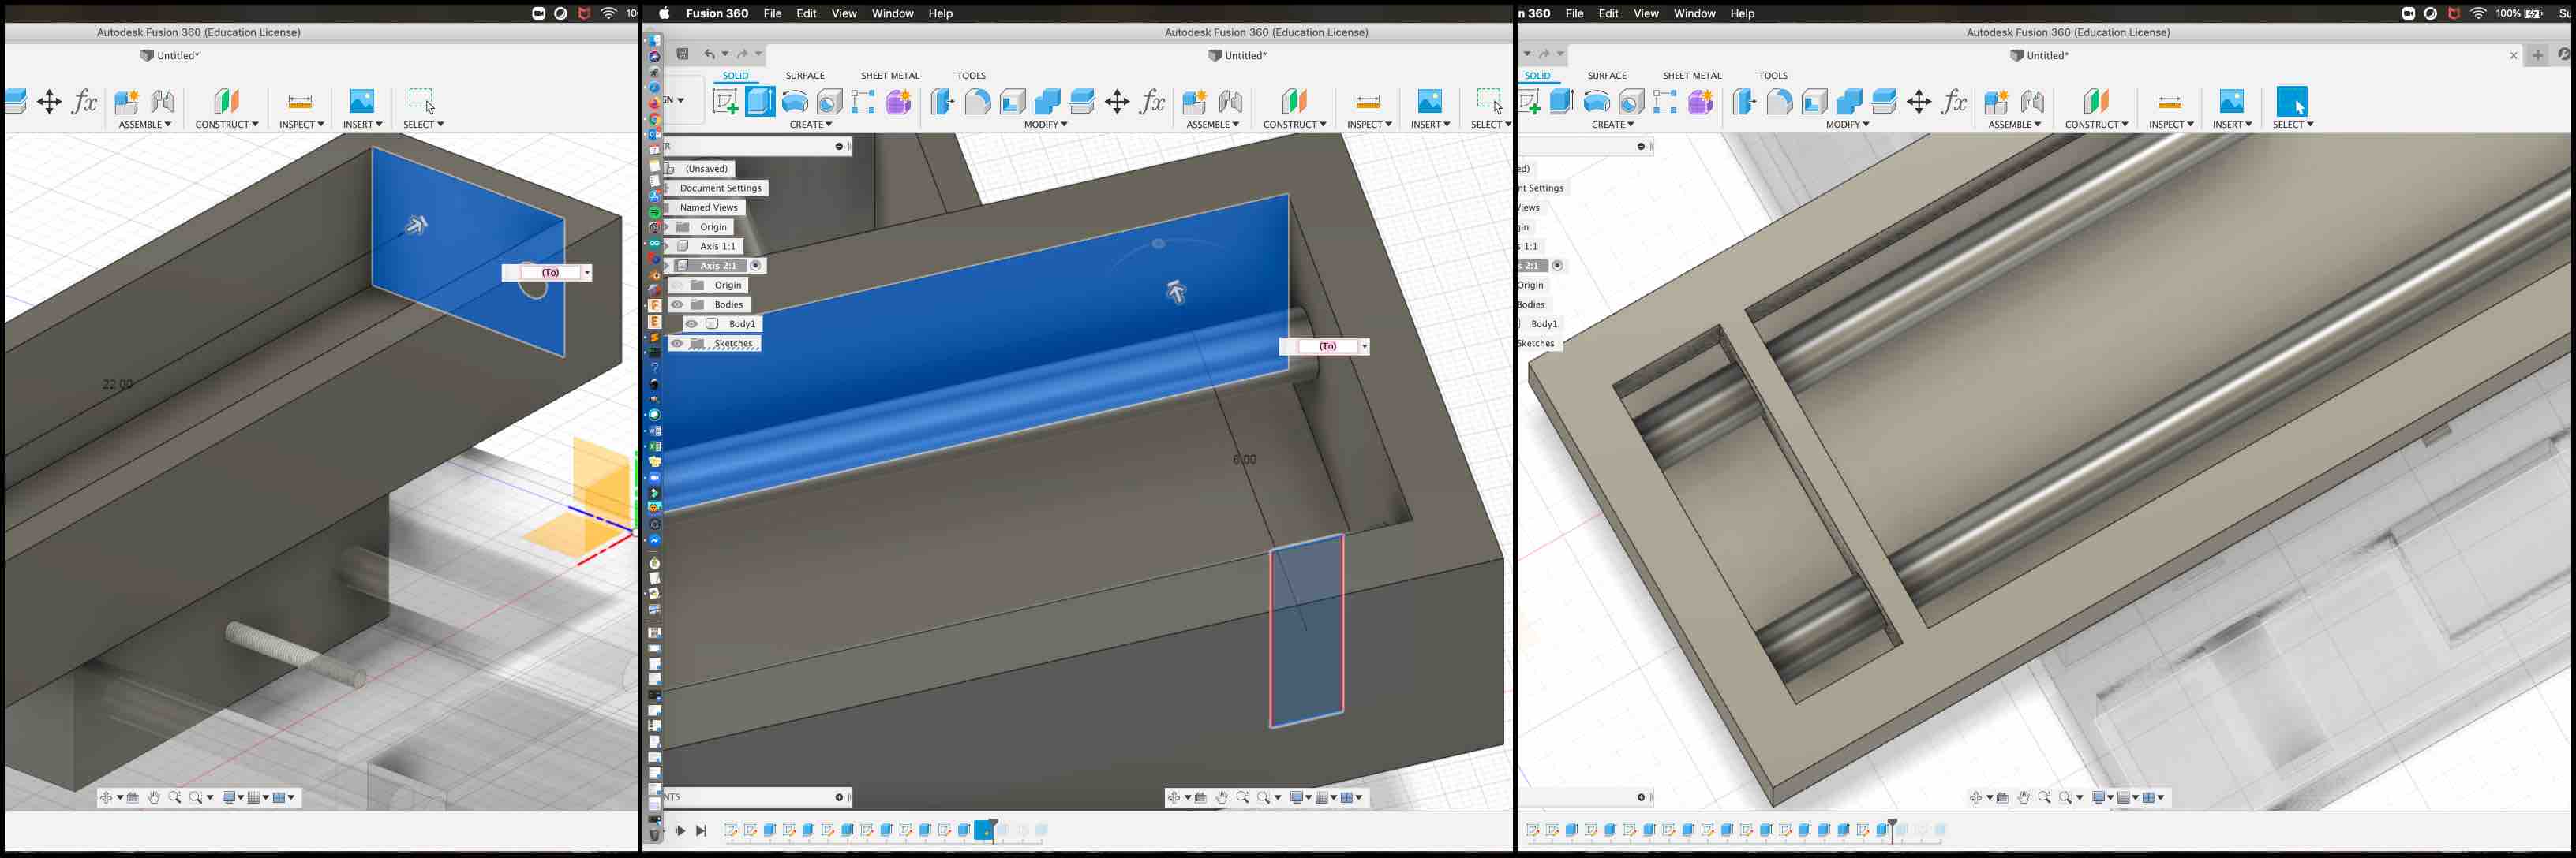Open Help menu in right menu bar
The image size is (2576, 858).
1742,13
